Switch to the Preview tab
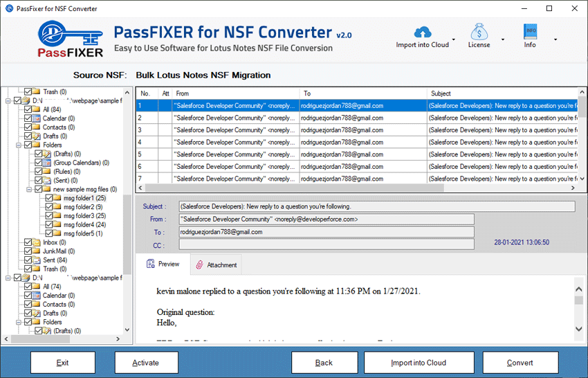This screenshot has height=378, width=588. [x=163, y=264]
